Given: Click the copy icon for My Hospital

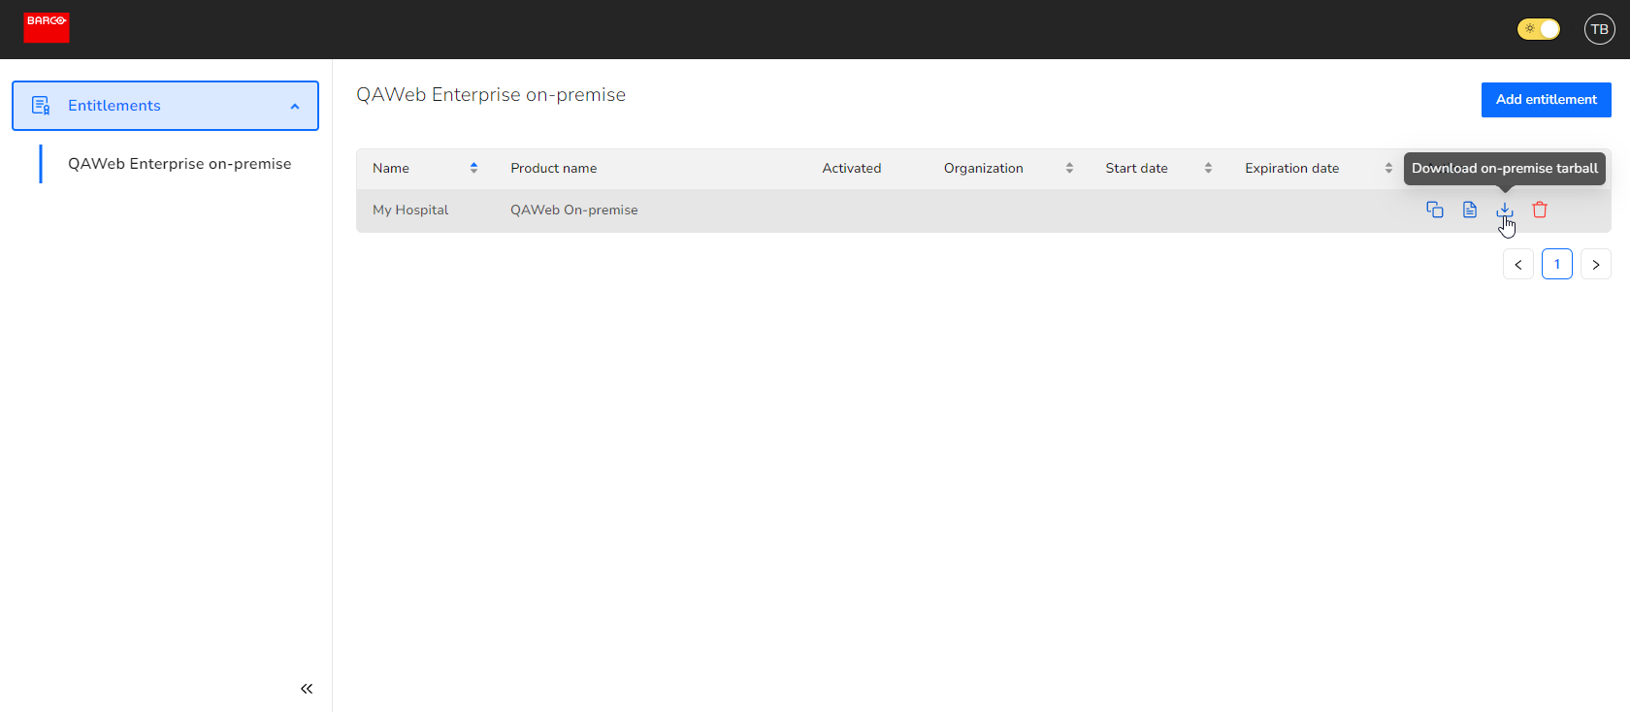Looking at the screenshot, I should click(x=1434, y=210).
